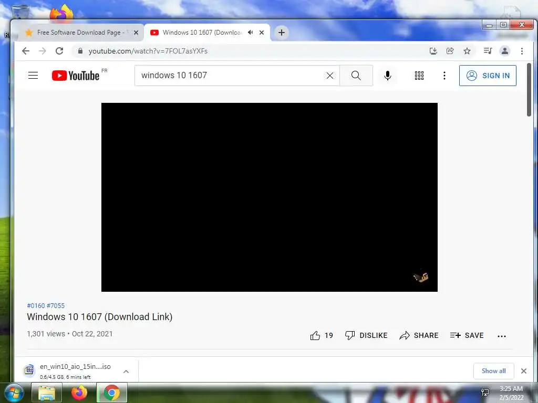The height and width of the screenshot is (403, 538).
Task: Click the DISLIKE button
Action: [366, 335]
